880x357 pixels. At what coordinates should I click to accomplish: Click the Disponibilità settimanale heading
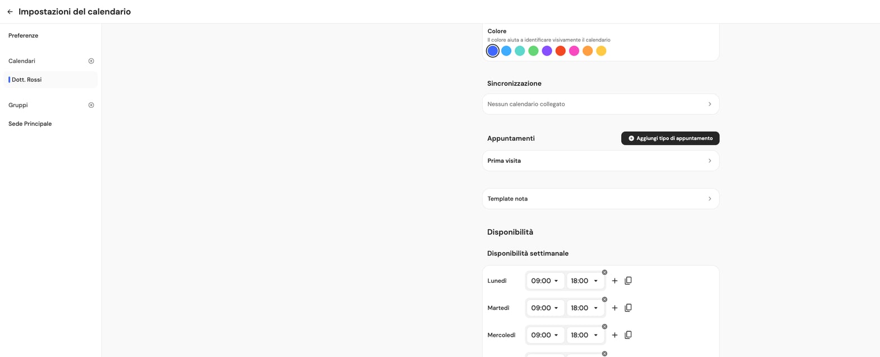(x=528, y=253)
